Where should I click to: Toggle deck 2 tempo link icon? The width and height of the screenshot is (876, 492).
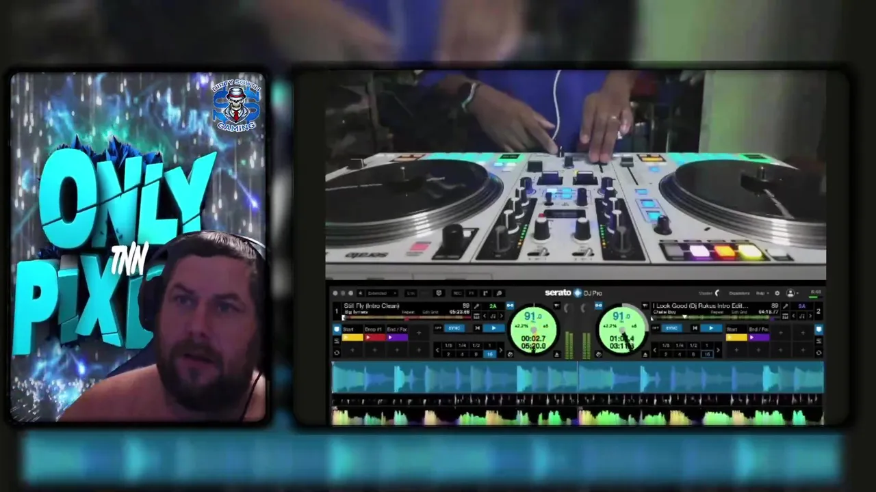point(599,305)
